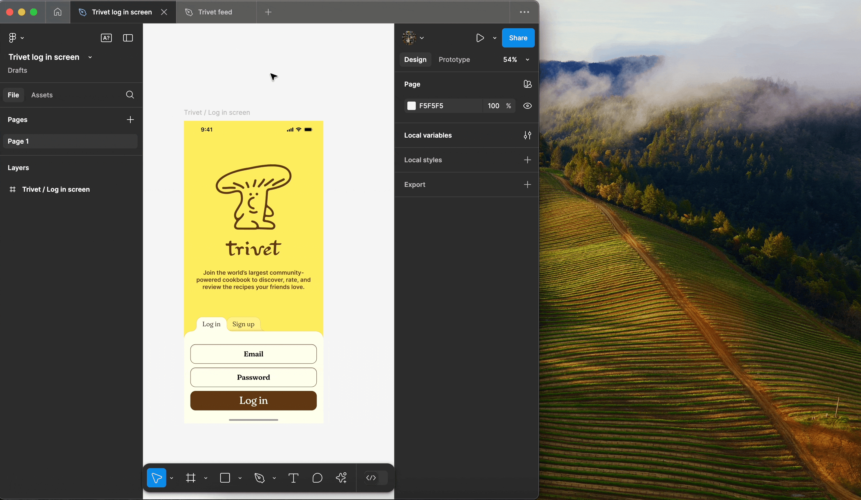Open the Figma main menu dropdown

[16, 38]
